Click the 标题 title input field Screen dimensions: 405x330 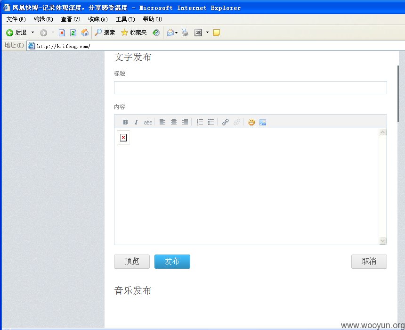(x=250, y=88)
